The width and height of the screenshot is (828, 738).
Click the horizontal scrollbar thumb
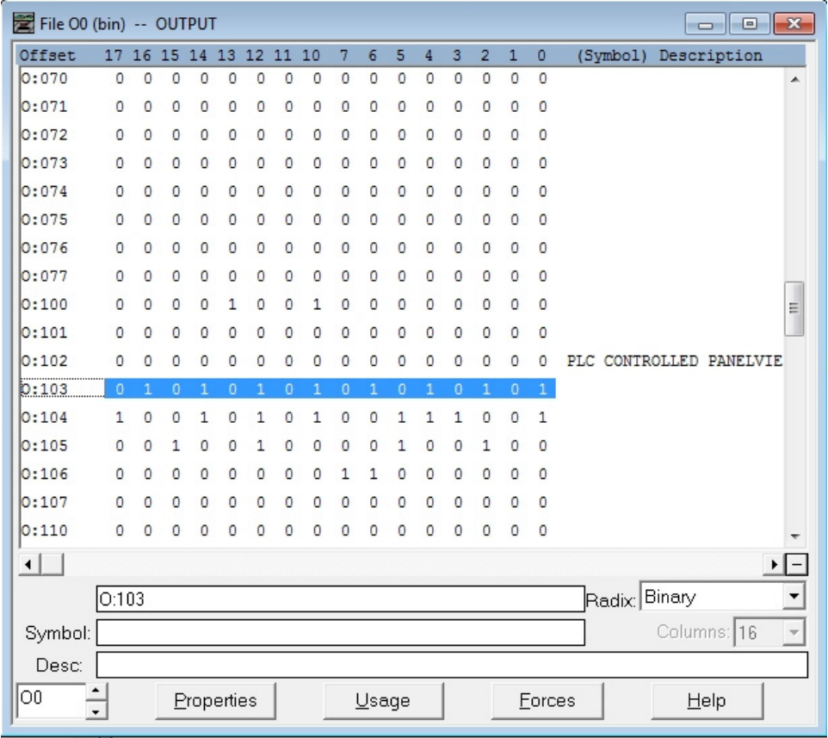[53, 564]
